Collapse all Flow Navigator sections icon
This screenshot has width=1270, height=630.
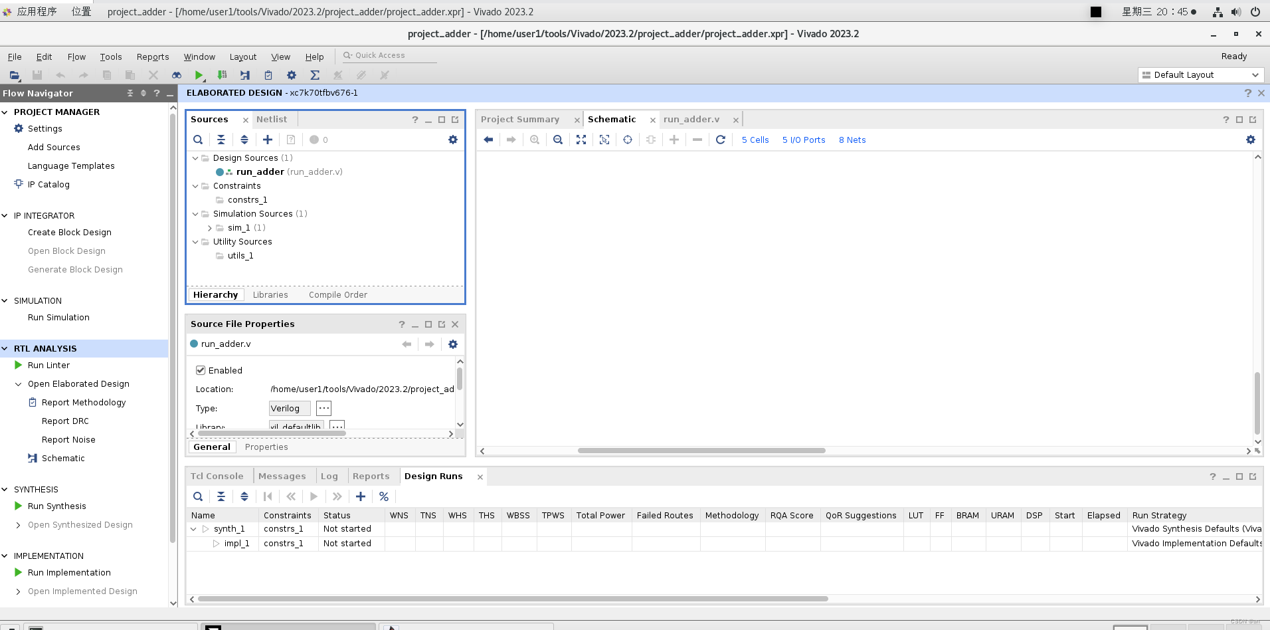[130, 93]
